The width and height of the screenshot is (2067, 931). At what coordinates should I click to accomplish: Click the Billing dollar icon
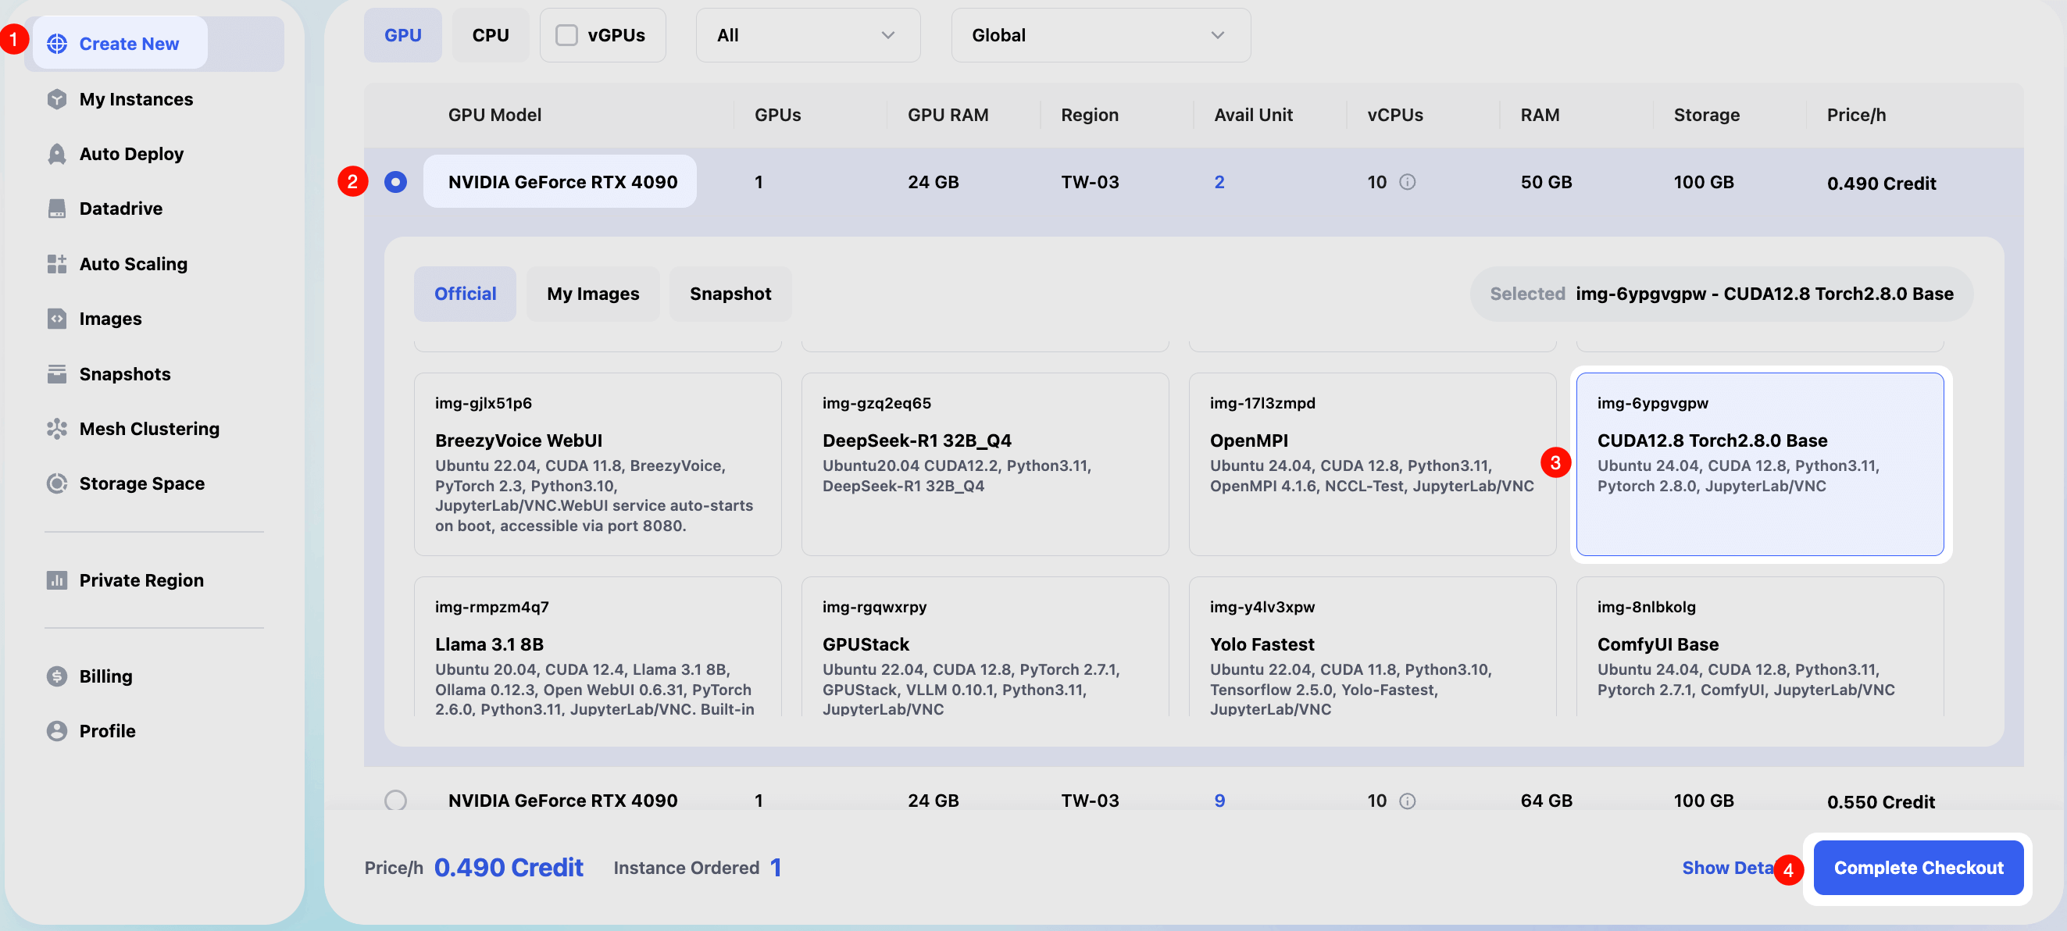(x=57, y=676)
